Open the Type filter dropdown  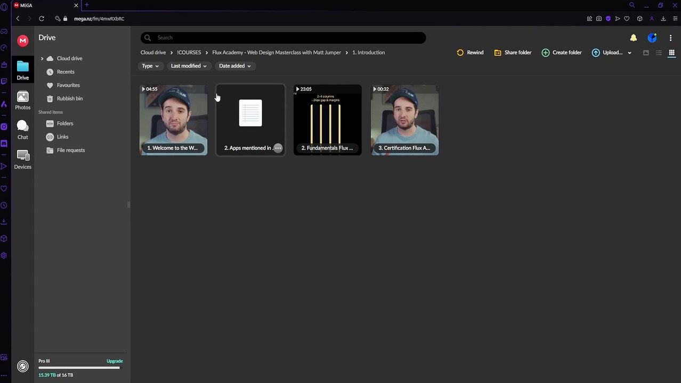tap(150, 66)
